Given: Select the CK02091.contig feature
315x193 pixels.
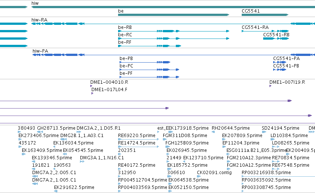Looking at the screenshot, I should point(199,176).
